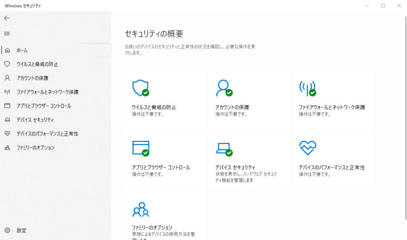Image resolution: width=407 pixels, height=240 pixels.
Task: Open ウイルスと脅威の防止 from the sidebar
Action: click(x=37, y=64)
